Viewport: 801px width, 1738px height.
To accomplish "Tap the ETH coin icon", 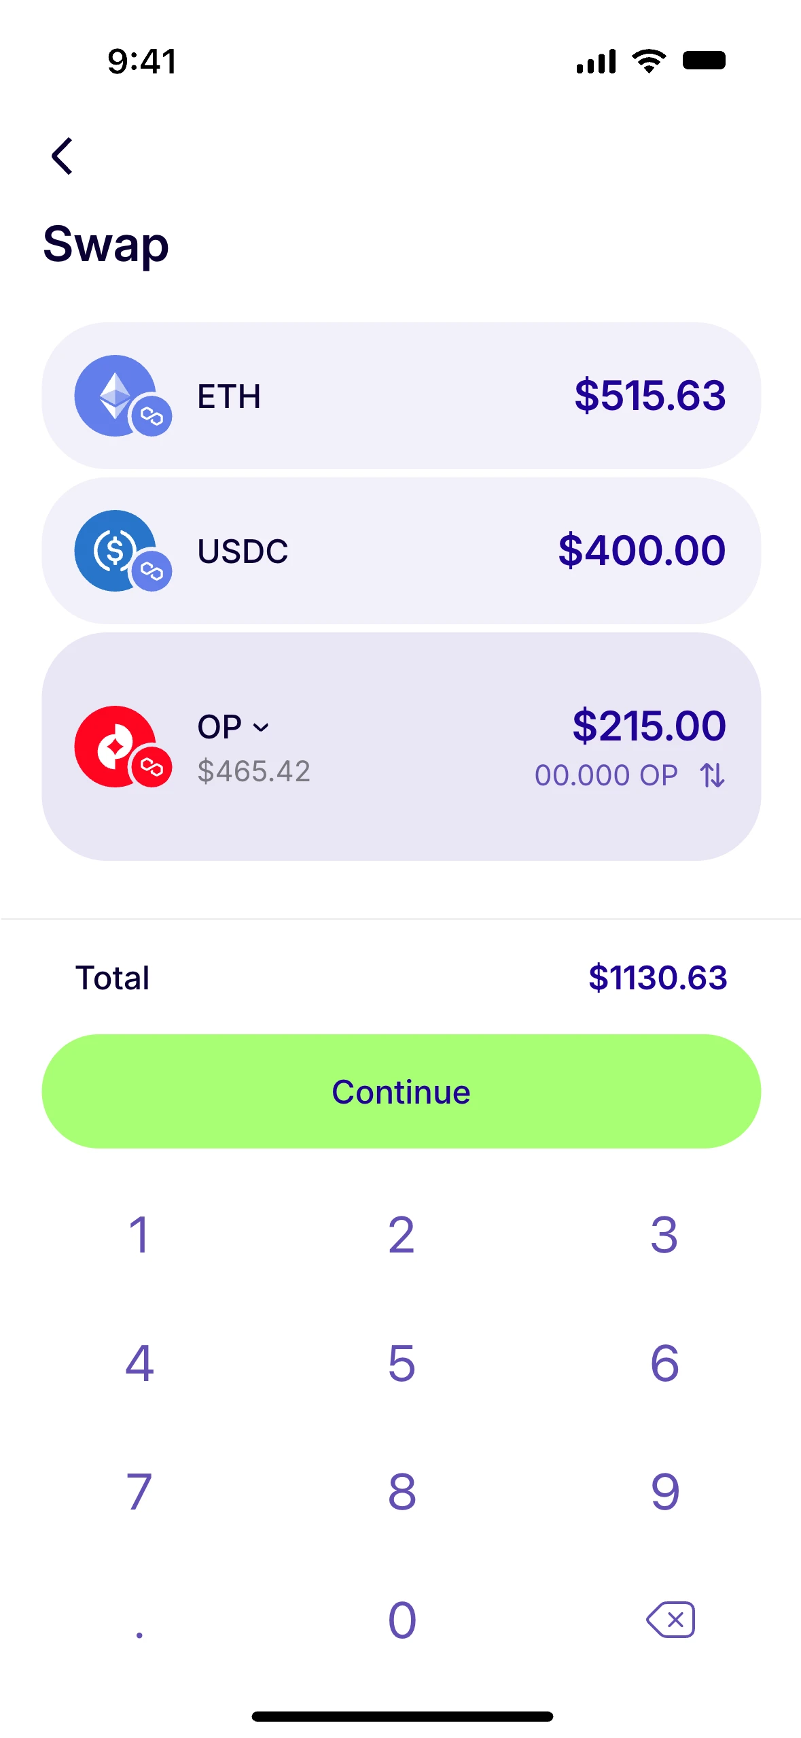I will click(115, 395).
